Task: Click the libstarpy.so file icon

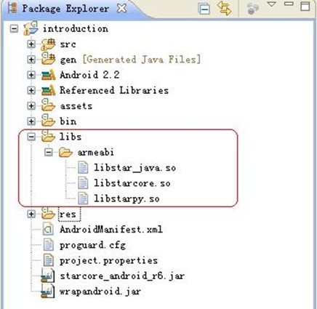Action: tap(83, 198)
